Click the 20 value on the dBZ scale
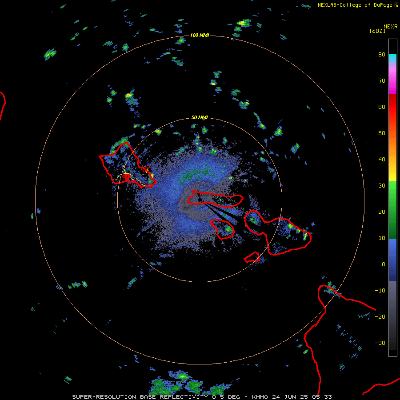The image size is (400, 400). [x=382, y=212]
